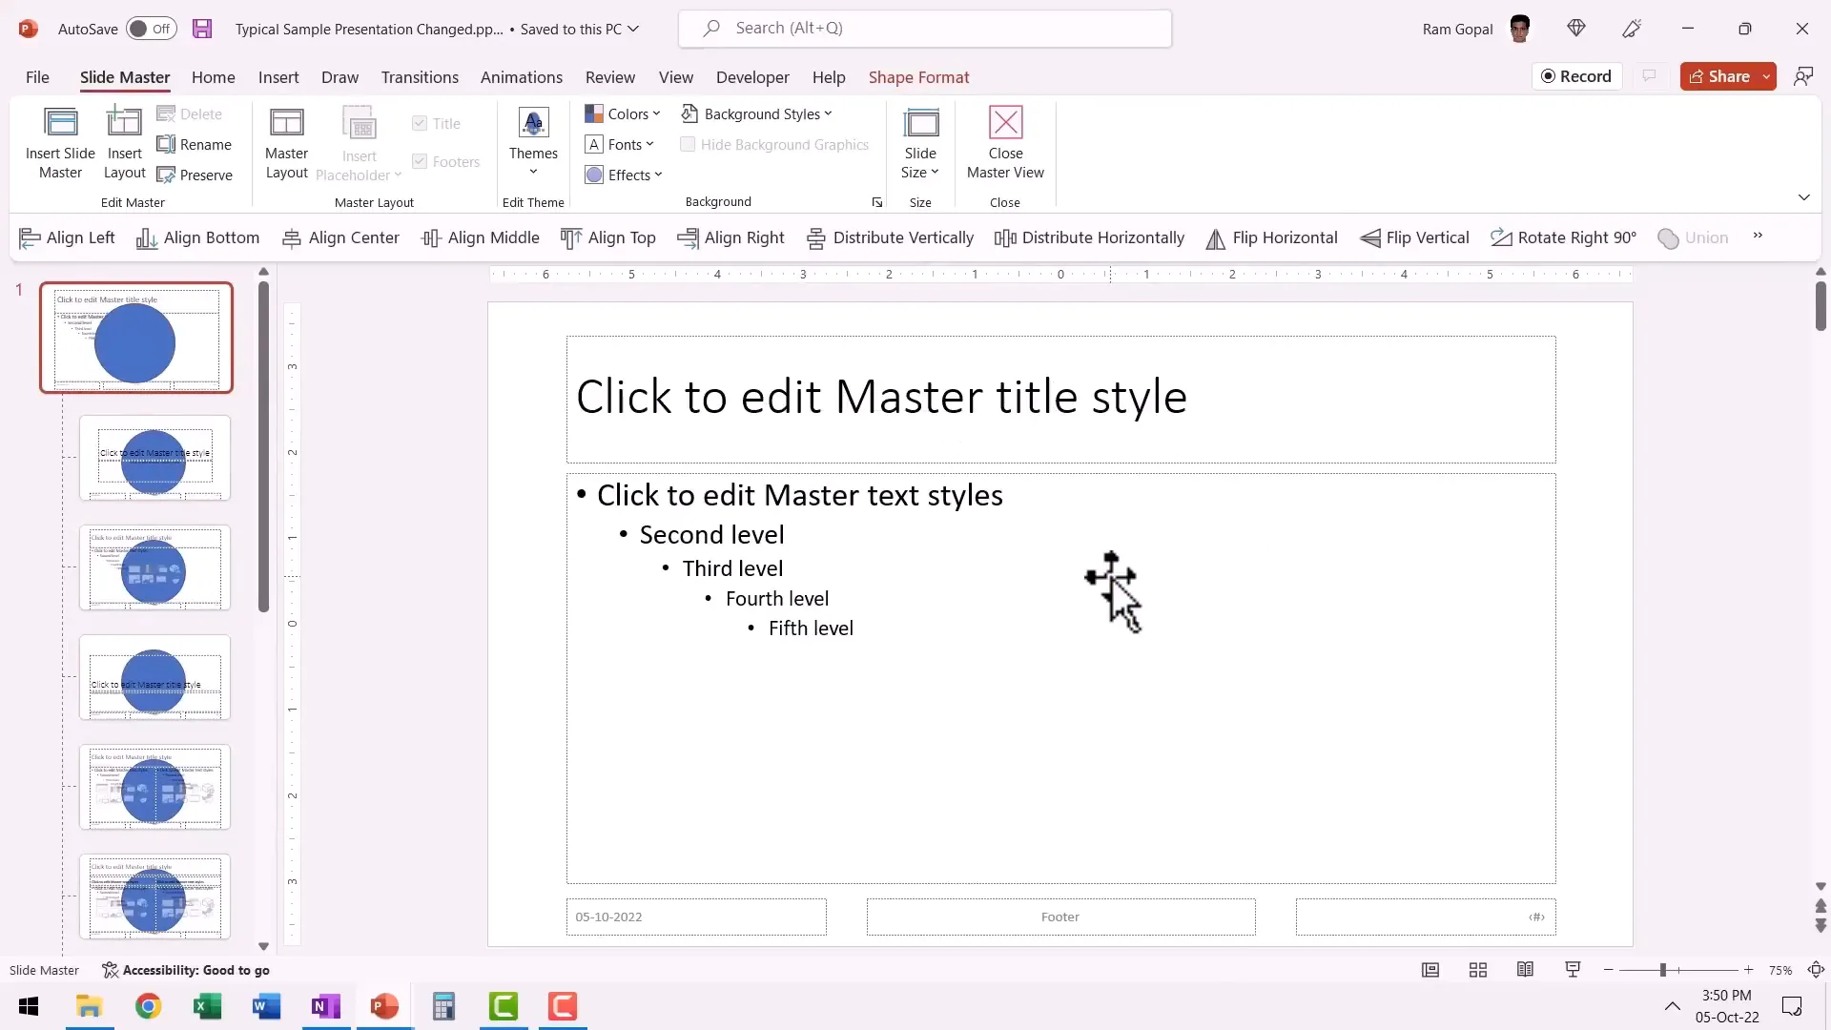
Task: Open Fonts dropdown
Action: point(620,144)
